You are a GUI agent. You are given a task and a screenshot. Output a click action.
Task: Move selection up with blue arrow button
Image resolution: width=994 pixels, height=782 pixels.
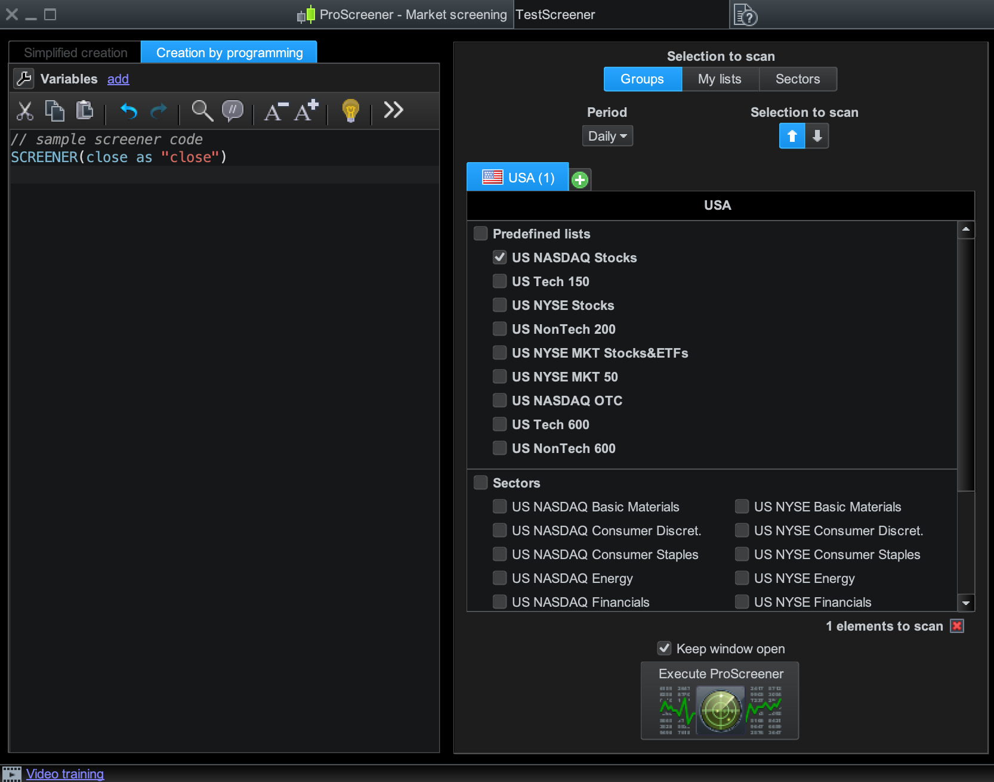[792, 136]
